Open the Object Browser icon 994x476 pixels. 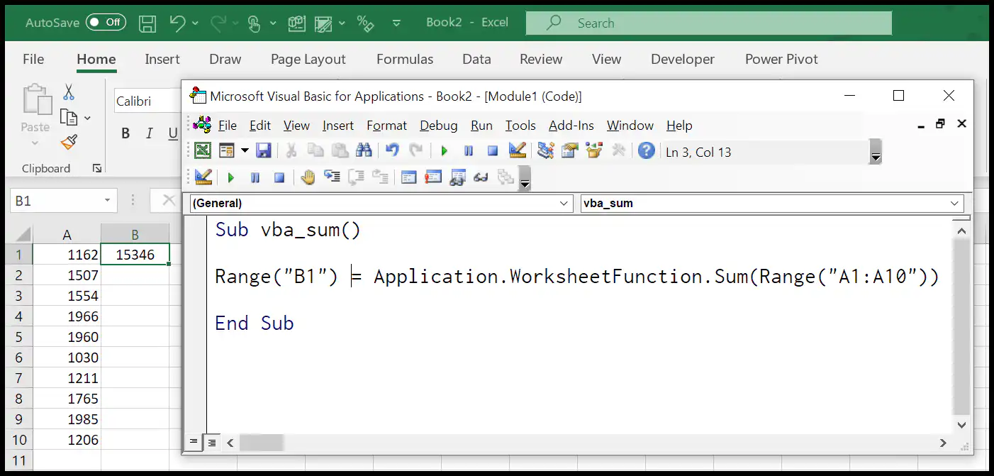pyautogui.click(x=594, y=150)
